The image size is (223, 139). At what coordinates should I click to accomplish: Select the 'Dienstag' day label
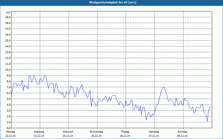[39, 132]
